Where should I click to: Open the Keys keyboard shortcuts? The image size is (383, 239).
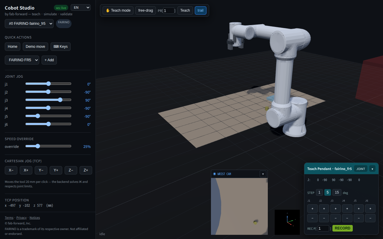(x=60, y=47)
